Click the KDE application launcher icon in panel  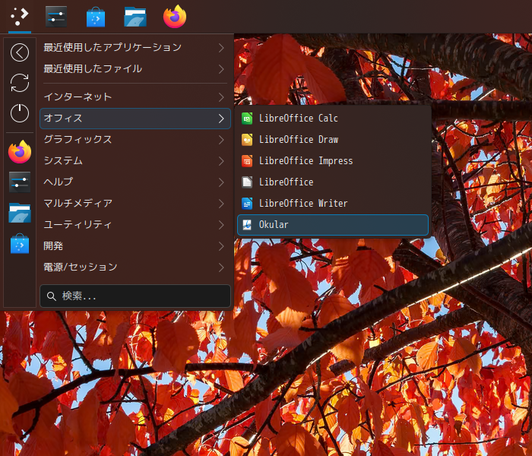(x=19, y=16)
